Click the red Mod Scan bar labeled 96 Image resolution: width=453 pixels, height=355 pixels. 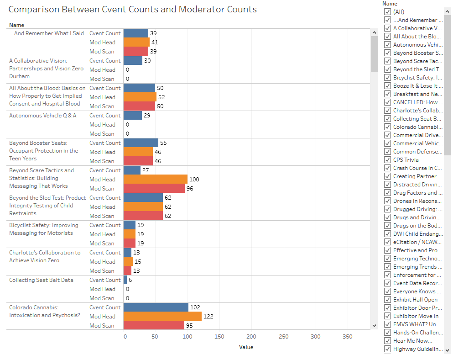(154, 188)
